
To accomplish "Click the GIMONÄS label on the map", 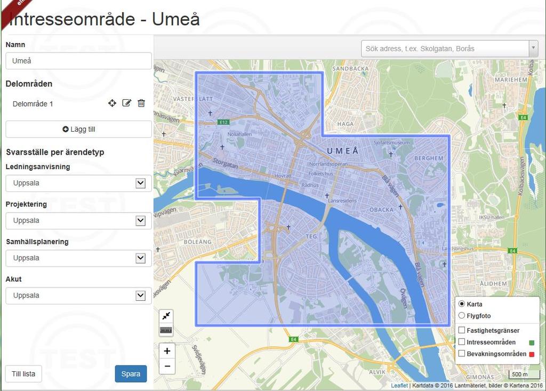I will coord(480,377).
